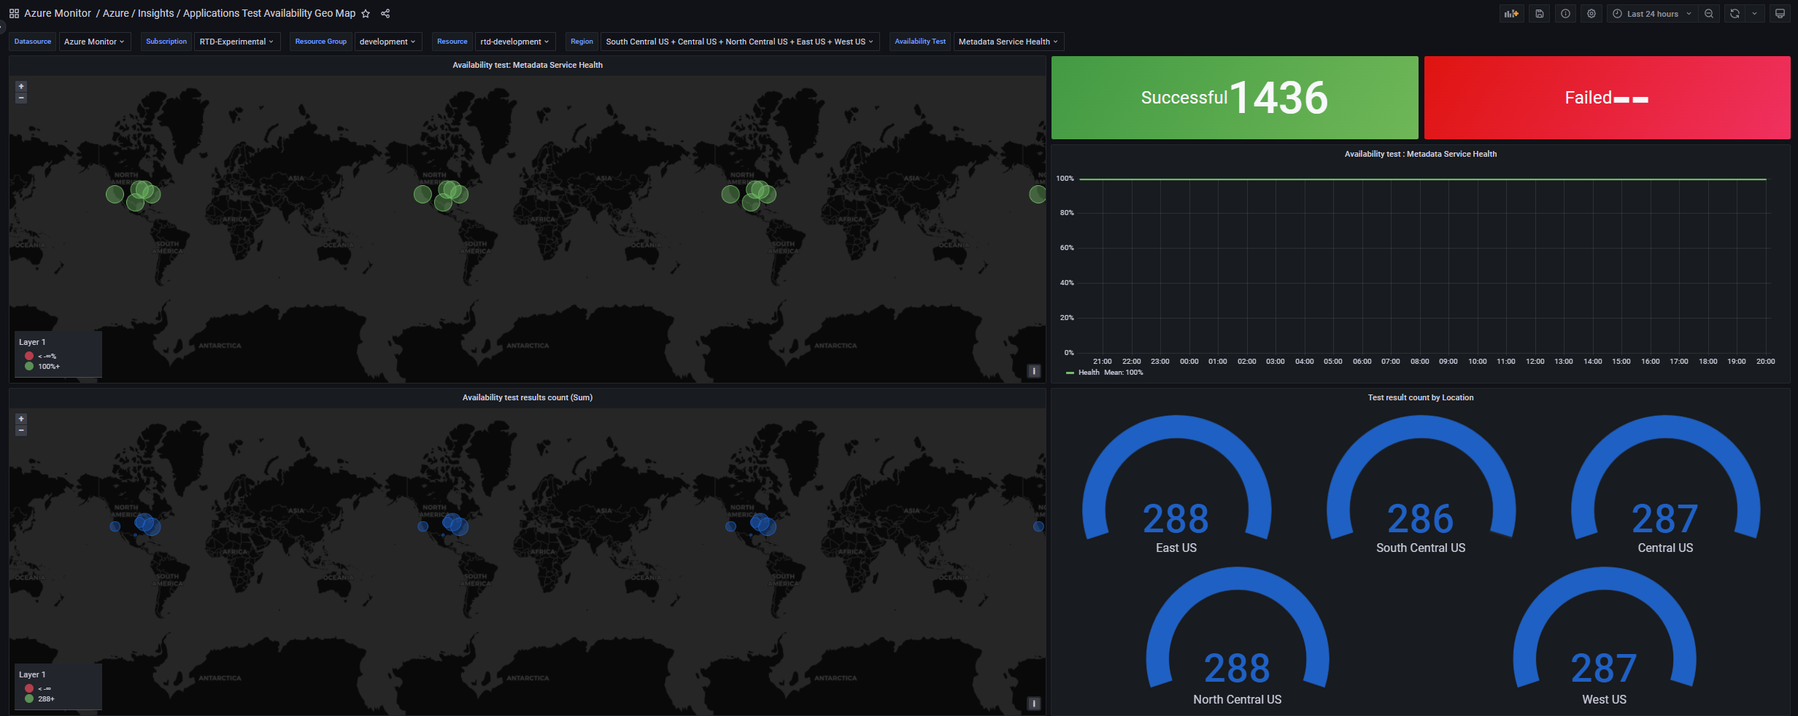The width and height of the screenshot is (1798, 716).
Task: Click the Resource Group variable label
Action: (x=321, y=42)
